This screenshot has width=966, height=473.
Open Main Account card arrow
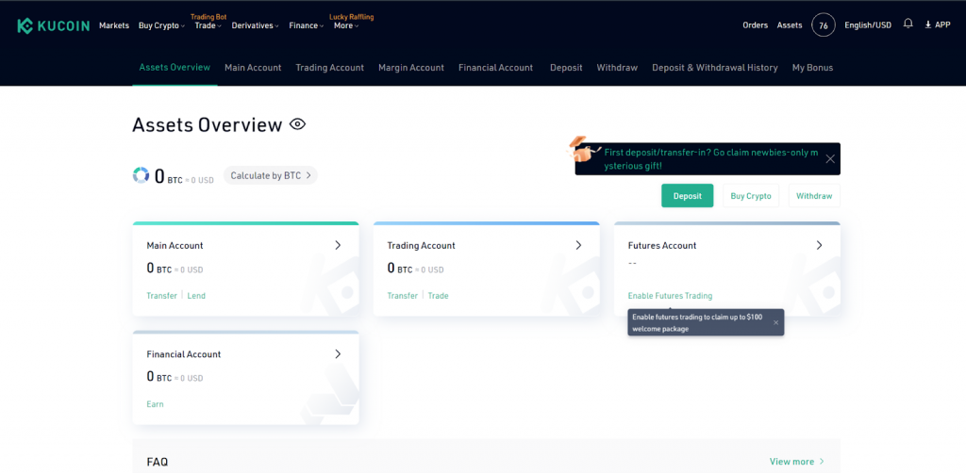(338, 245)
